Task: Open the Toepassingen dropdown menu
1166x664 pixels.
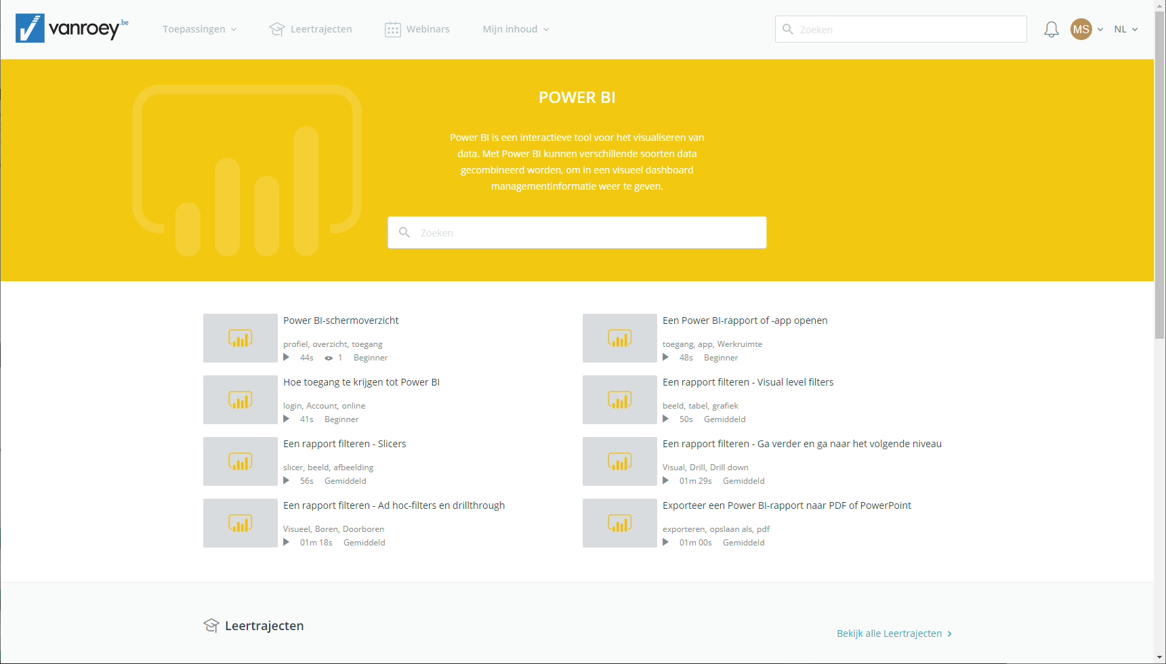Action: (x=200, y=29)
